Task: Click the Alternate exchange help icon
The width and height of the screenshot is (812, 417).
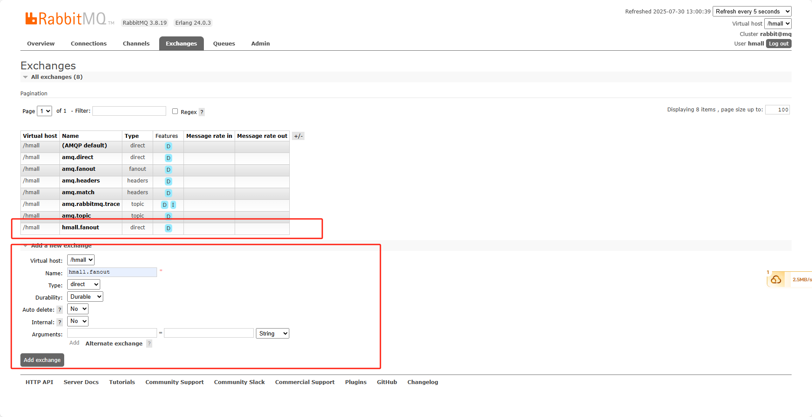Action: pyautogui.click(x=149, y=343)
